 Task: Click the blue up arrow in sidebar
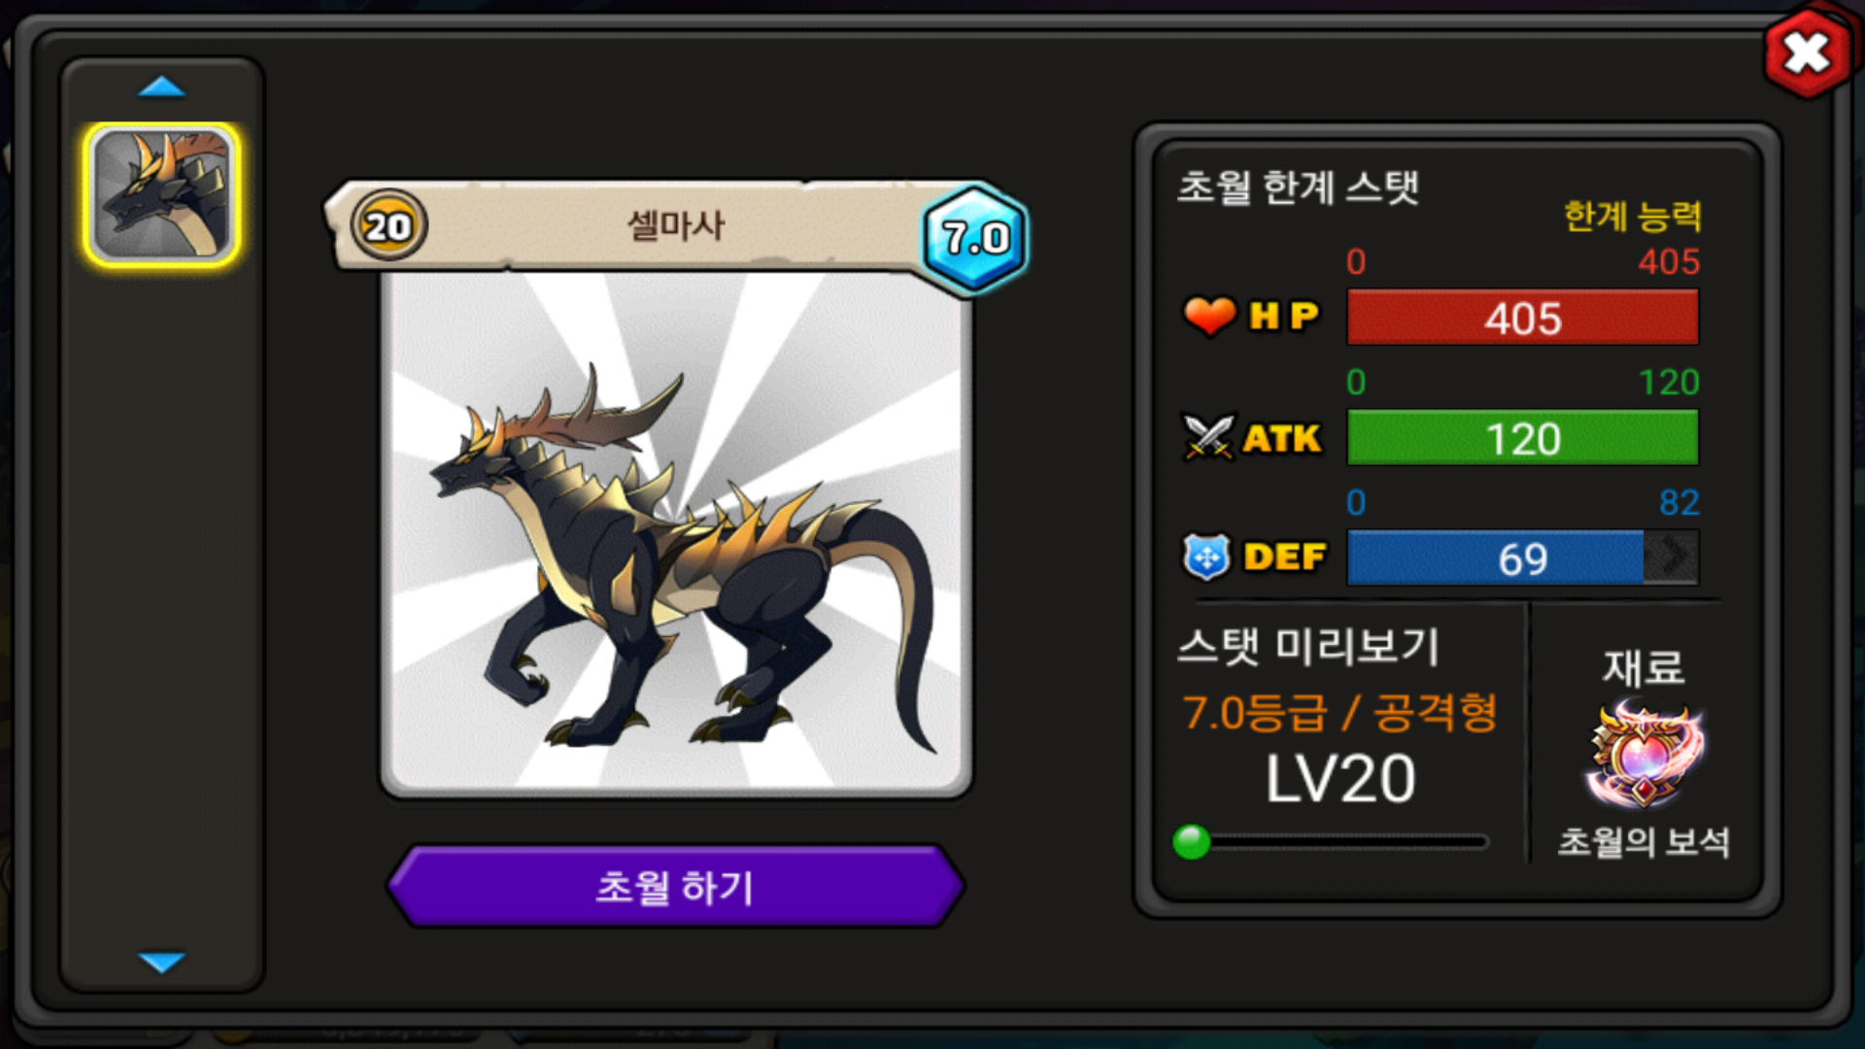point(161,87)
